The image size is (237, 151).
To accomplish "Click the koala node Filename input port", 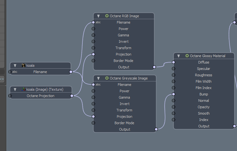I will [10, 72].
